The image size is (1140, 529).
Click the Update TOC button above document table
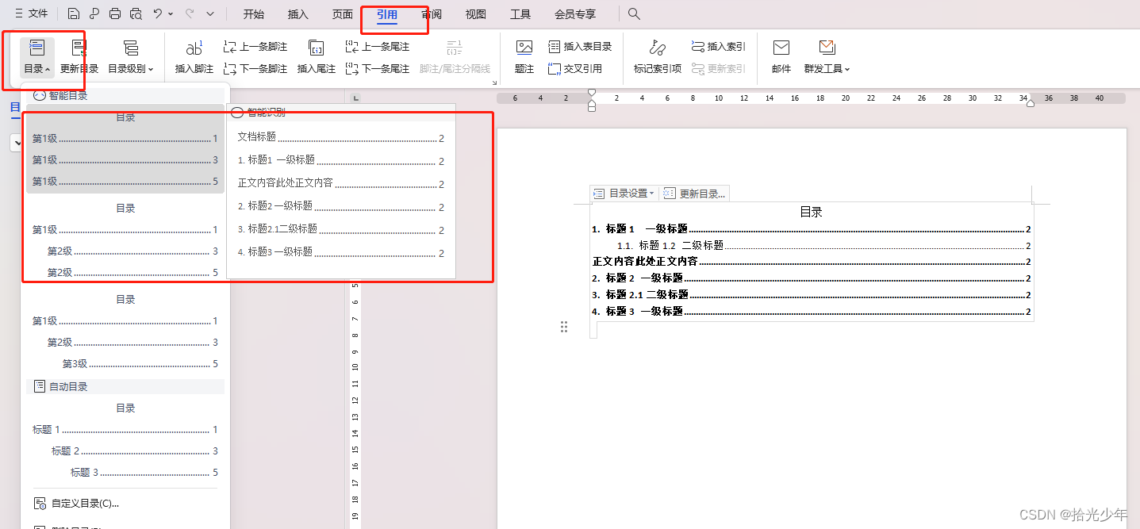(x=694, y=194)
